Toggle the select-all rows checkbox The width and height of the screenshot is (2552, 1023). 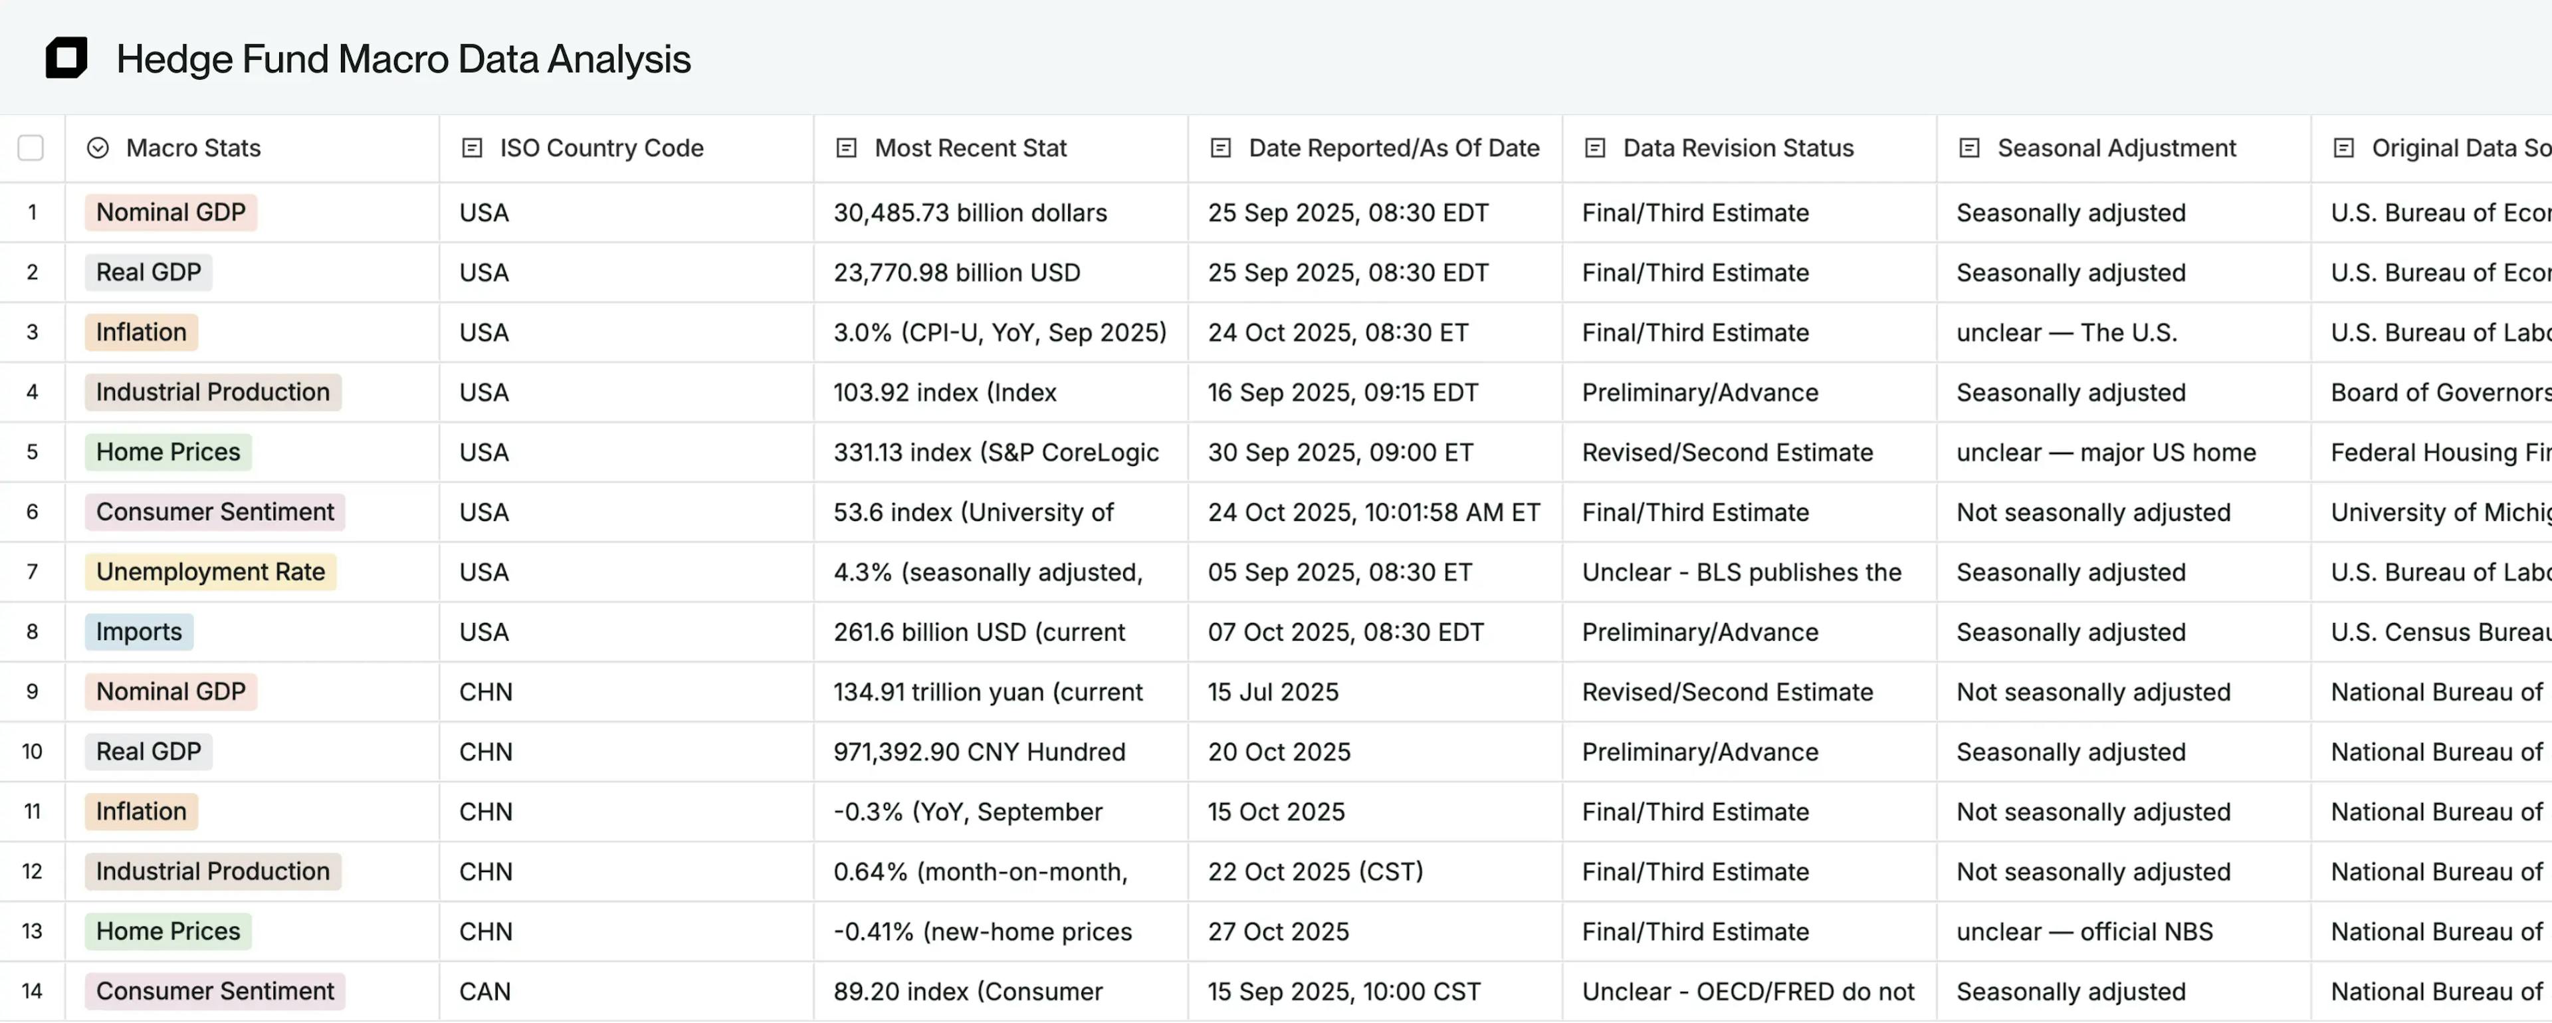coord(31,148)
